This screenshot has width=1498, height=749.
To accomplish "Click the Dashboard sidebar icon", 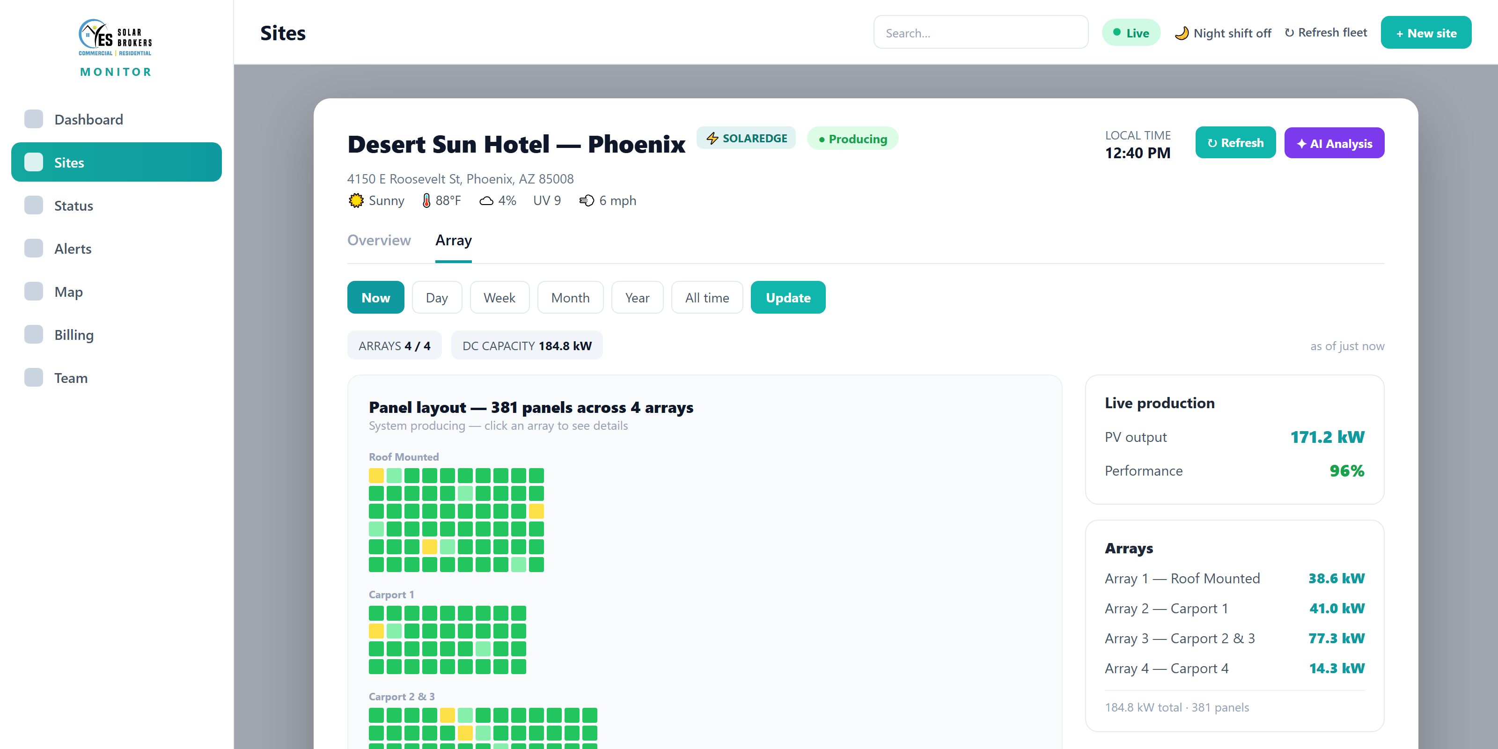I will [x=34, y=119].
